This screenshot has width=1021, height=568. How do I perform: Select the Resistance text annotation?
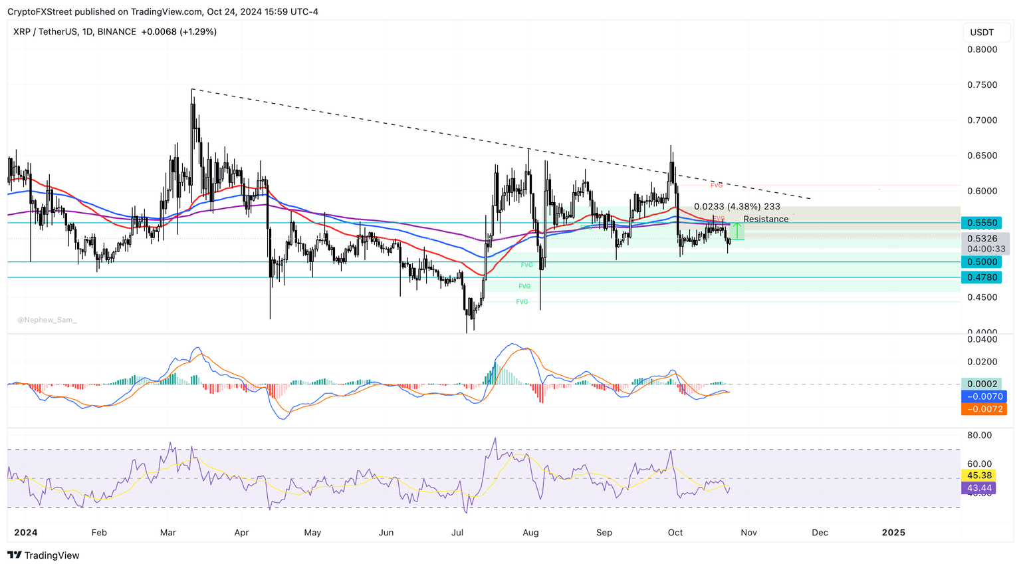click(x=765, y=219)
